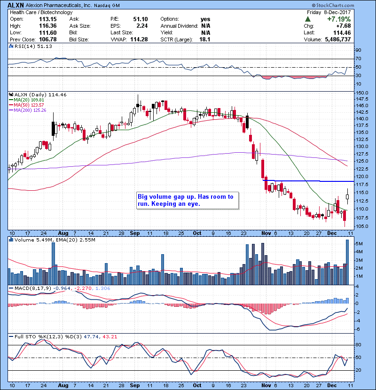This screenshot has height=390, width=376.
Task: Click the 5M volume axis label
Action: point(359,244)
